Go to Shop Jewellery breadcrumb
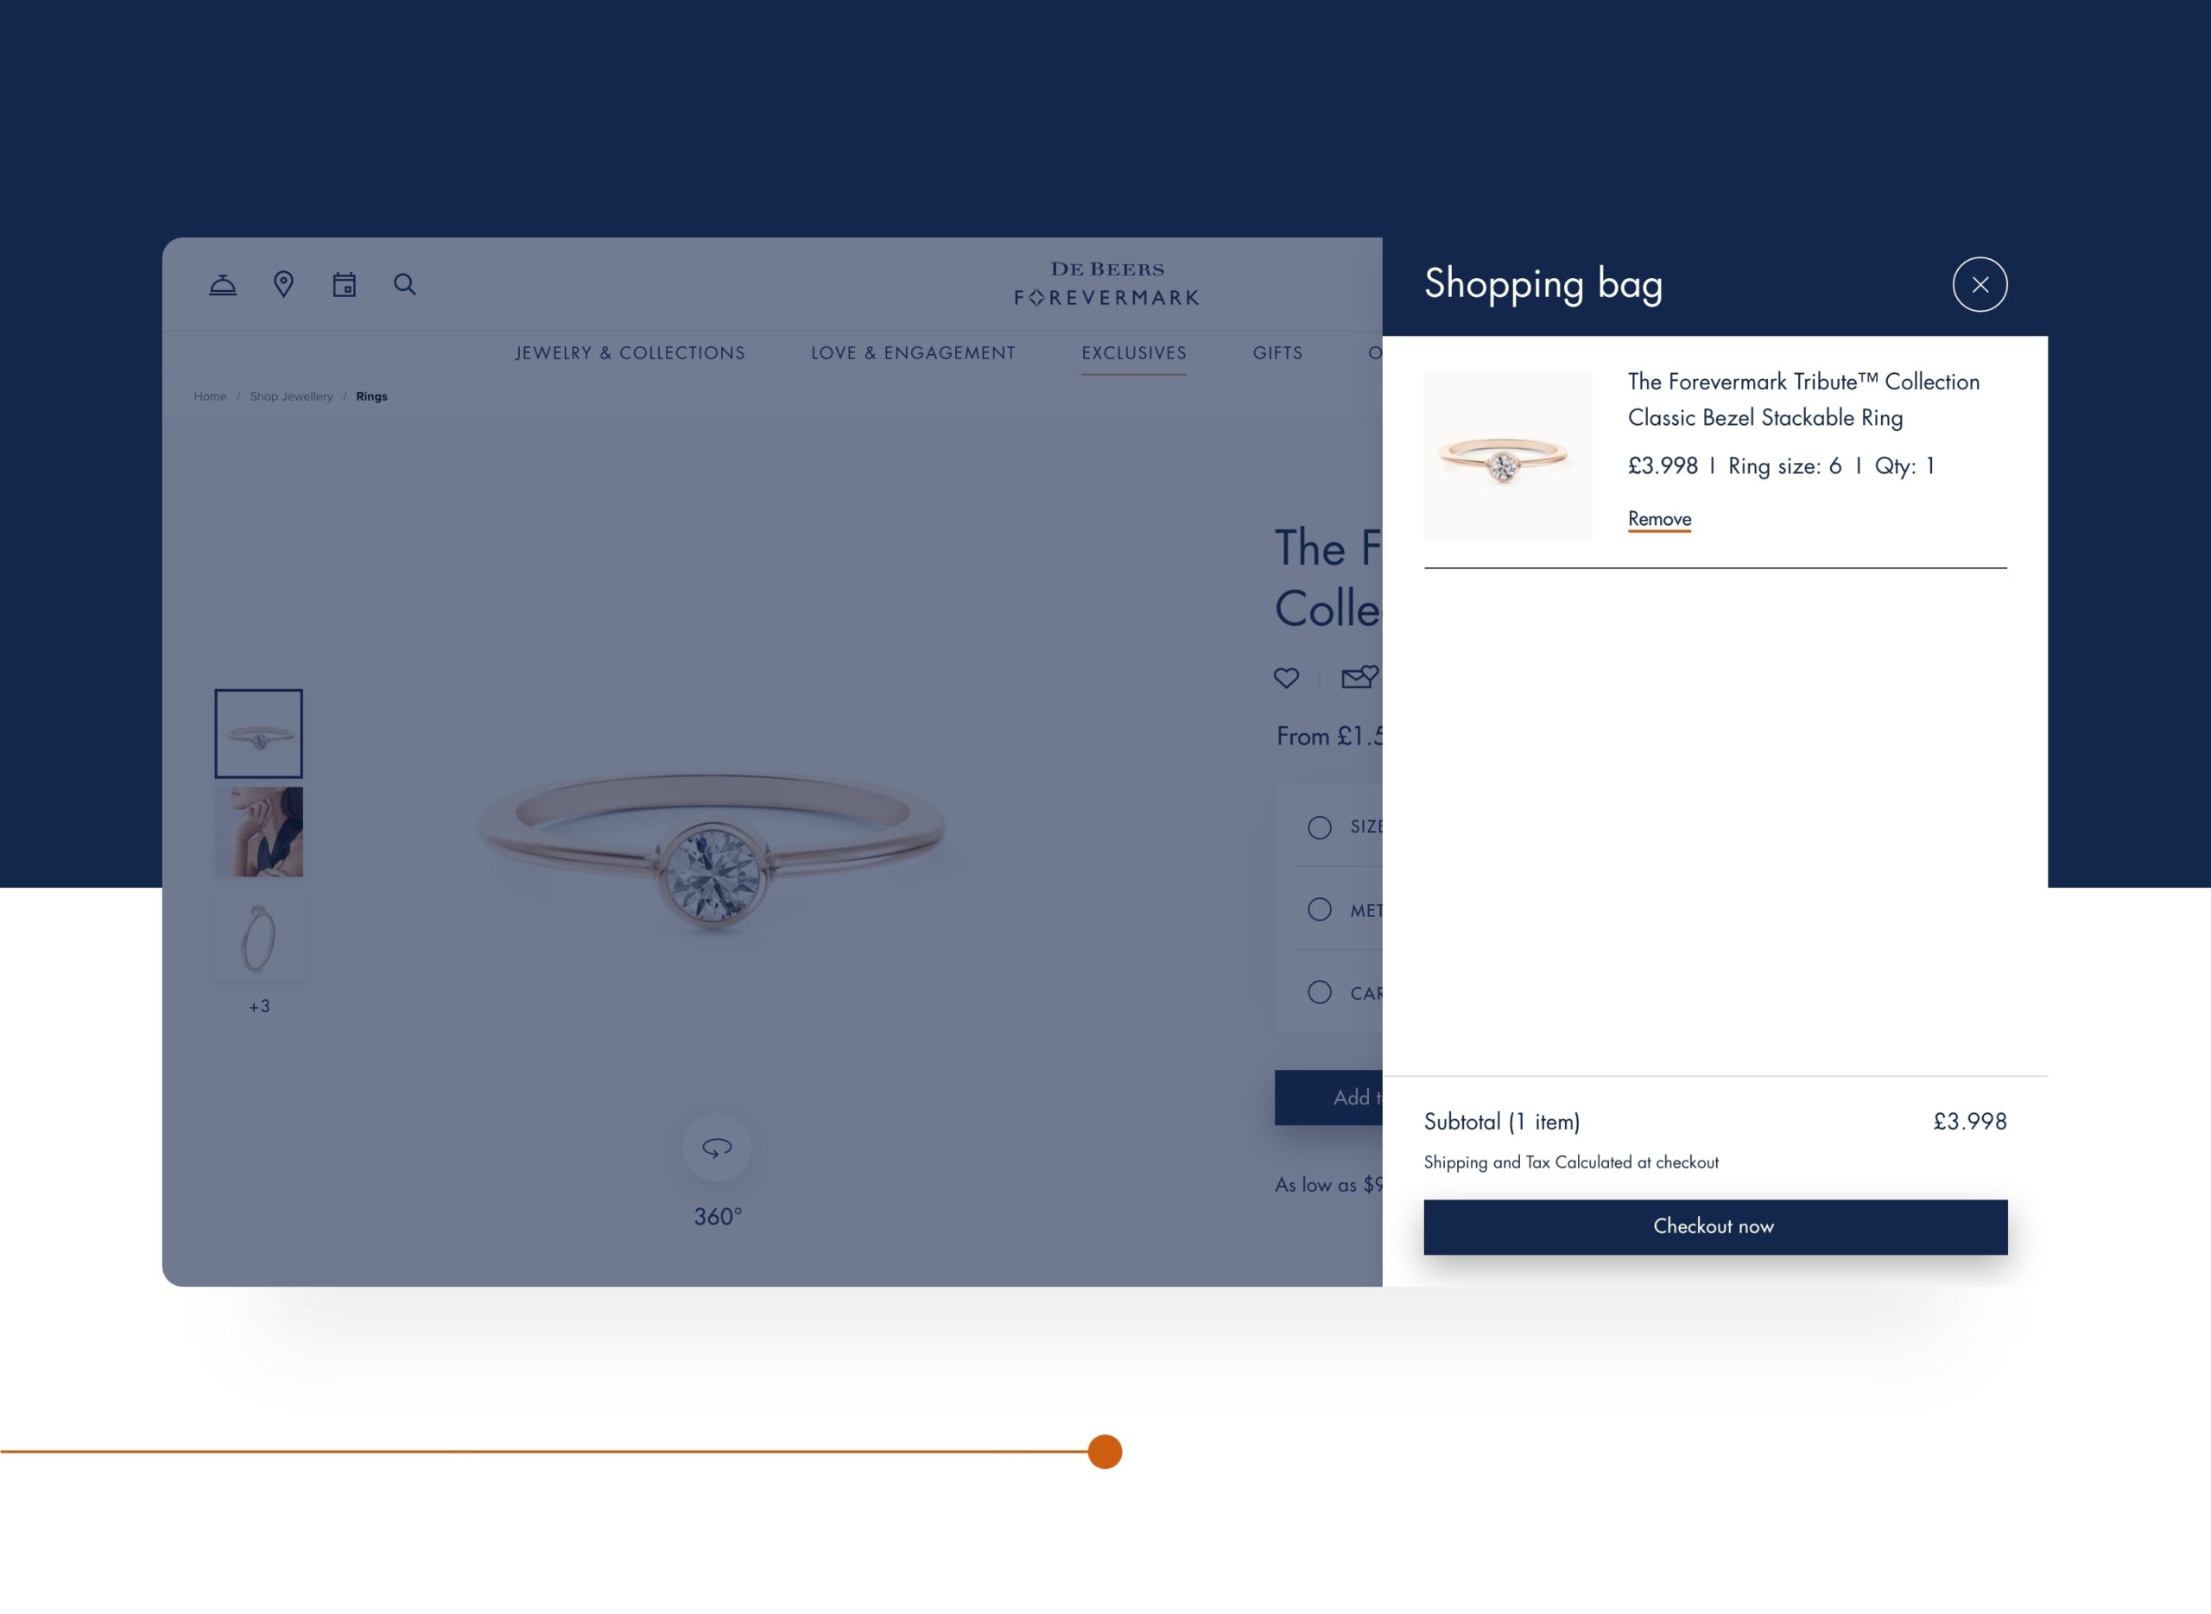 tap(291, 396)
